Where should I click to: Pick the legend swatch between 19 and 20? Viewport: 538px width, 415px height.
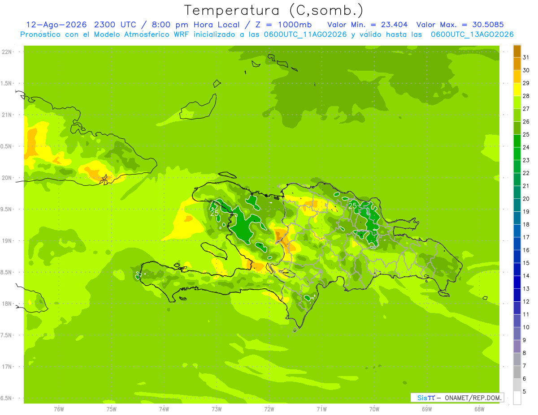click(x=517, y=205)
